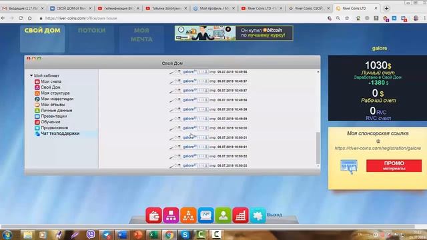The height and width of the screenshot is (240, 427).
Task: Open Viber from the taskbar
Action: coord(91,235)
